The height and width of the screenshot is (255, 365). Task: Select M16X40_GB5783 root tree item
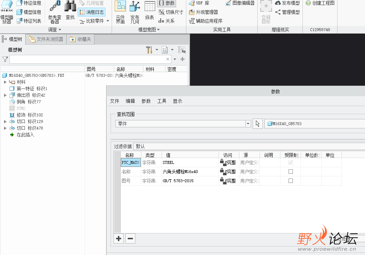point(33,75)
